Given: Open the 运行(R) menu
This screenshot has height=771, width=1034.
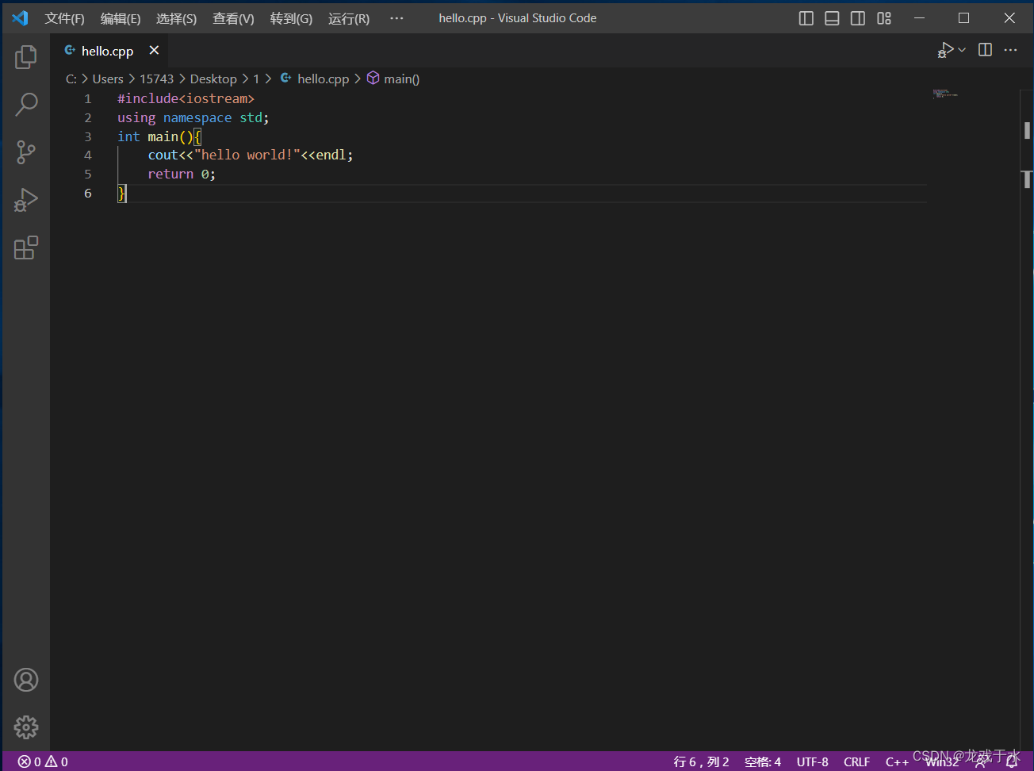Looking at the screenshot, I should click(x=349, y=18).
